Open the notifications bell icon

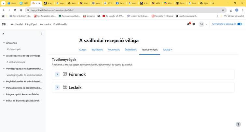click(188, 24)
